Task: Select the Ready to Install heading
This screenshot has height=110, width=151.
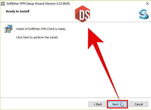Action: [18, 11]
